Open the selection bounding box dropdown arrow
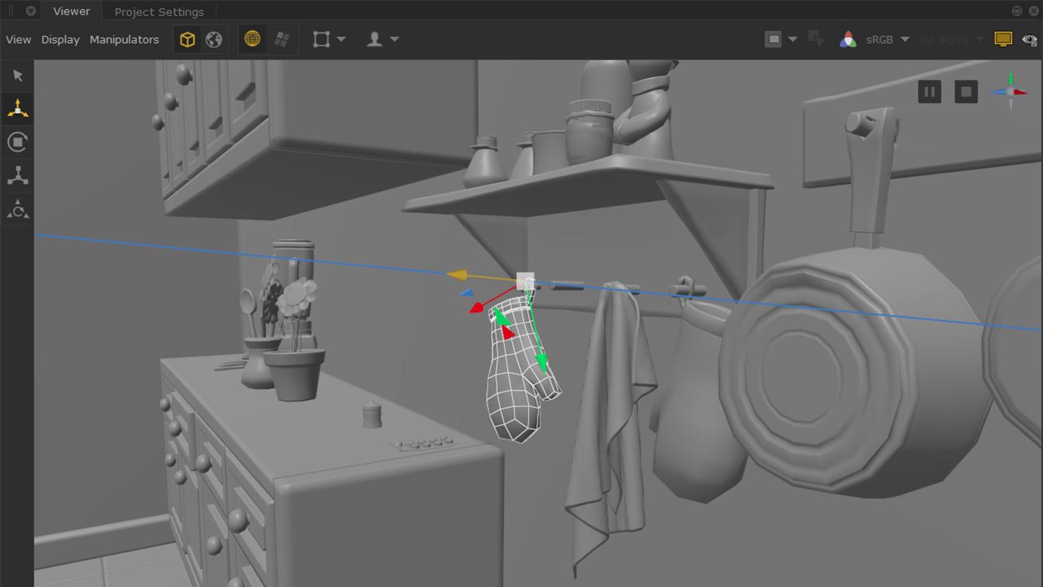1043x587 pixels. pos(341,40)
